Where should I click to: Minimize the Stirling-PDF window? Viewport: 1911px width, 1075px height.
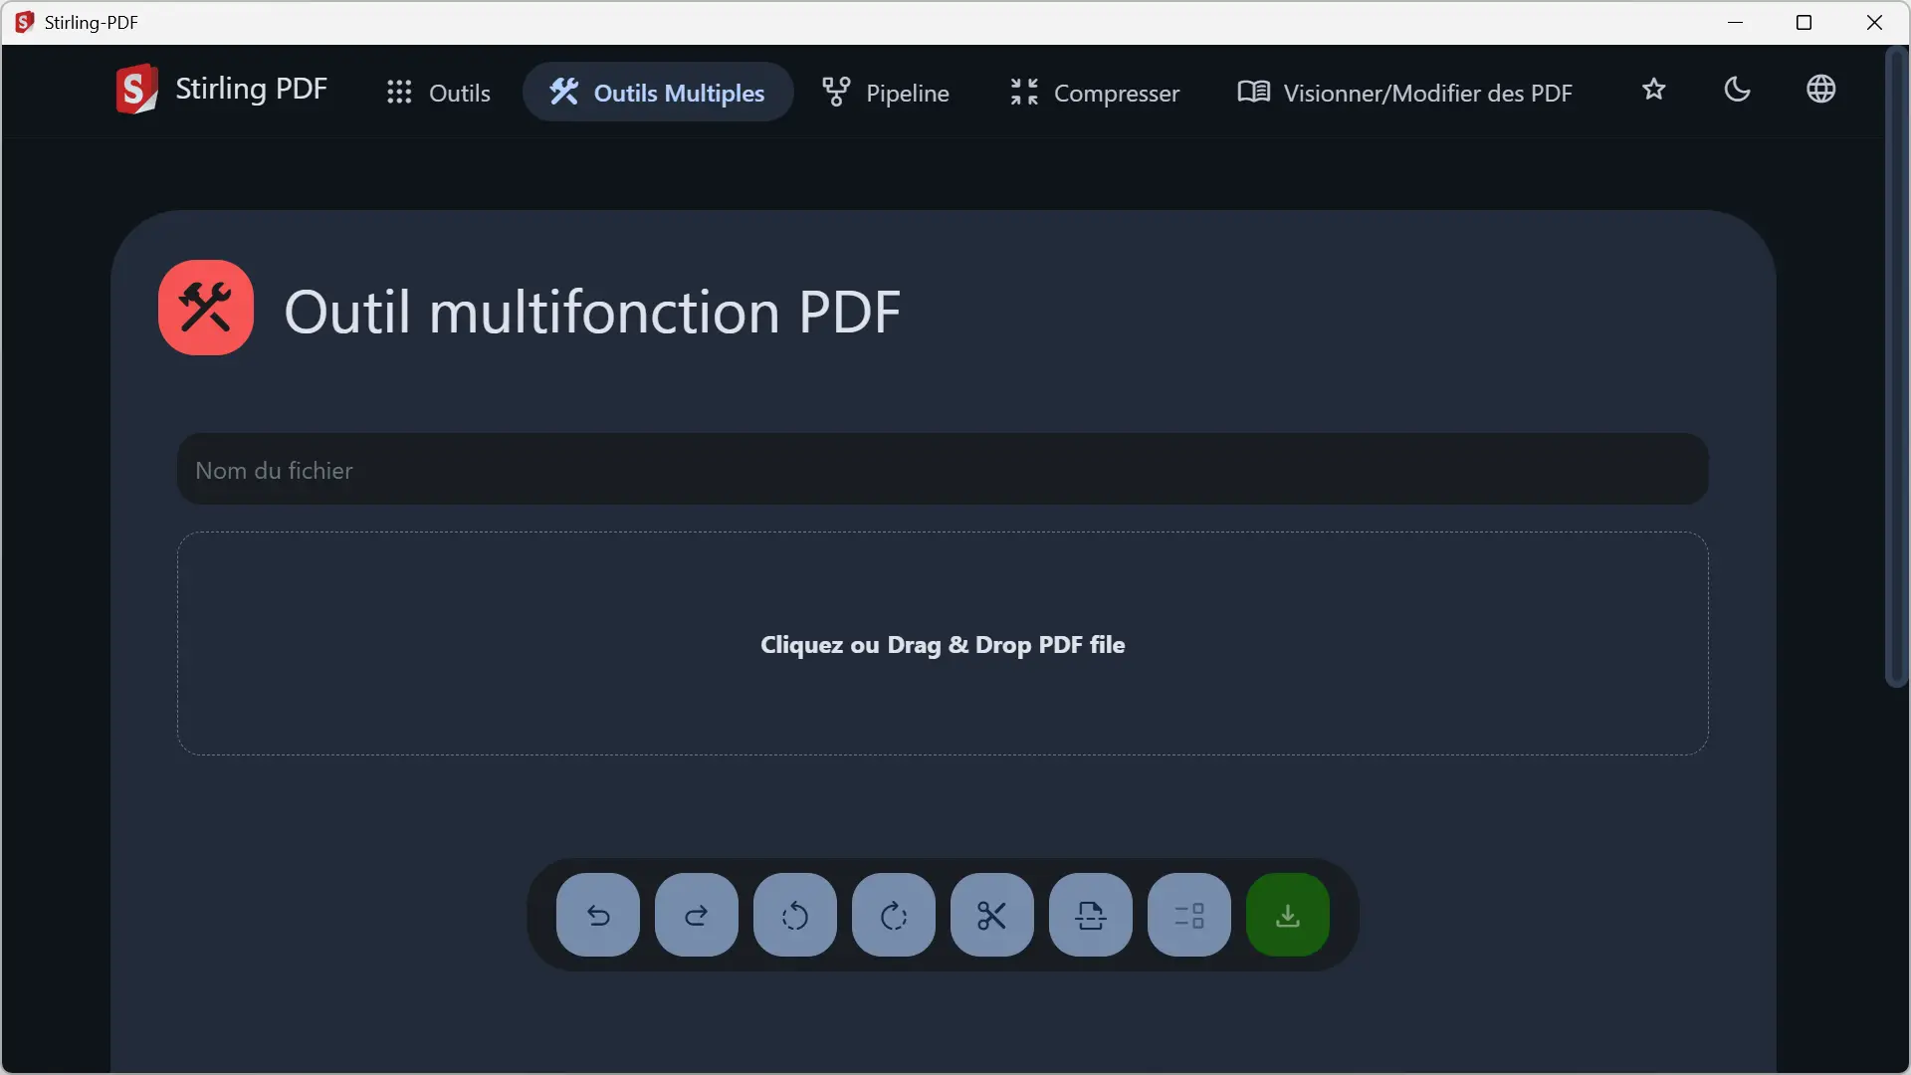pyautogui.click(x=1736, y=22)
